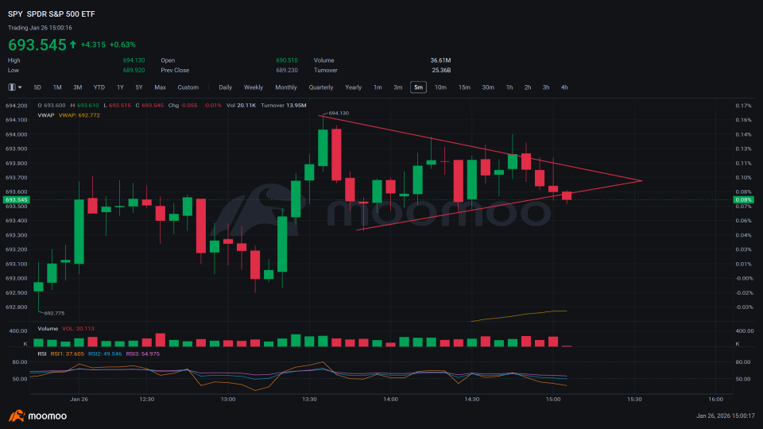Choose the 1m candle interval
This screenshot has width=763, height=429.
(x=378, y=87)
